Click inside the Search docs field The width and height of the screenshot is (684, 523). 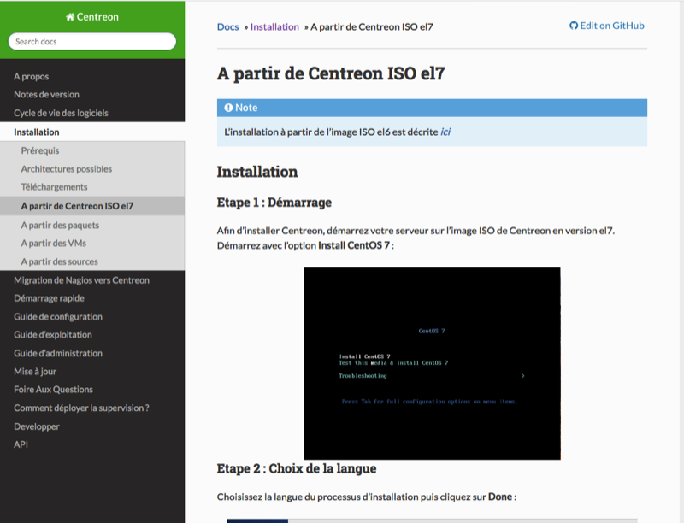point(92,41)
